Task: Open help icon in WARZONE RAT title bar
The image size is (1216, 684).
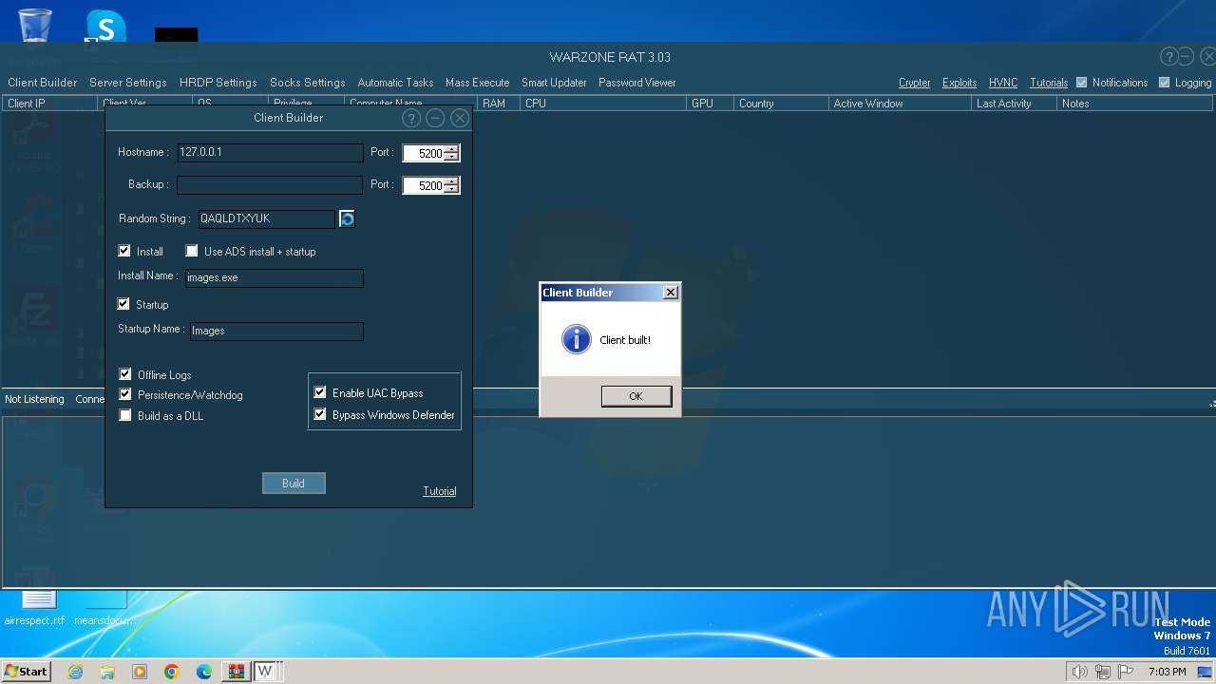Action: click(1169, 57)
